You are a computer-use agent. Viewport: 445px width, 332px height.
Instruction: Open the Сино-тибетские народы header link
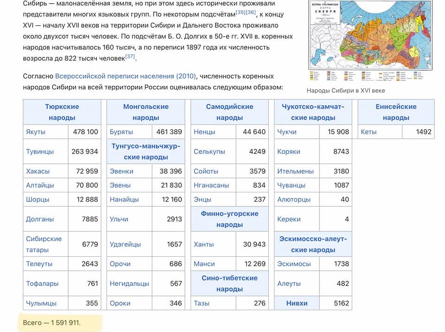[229, 283]
